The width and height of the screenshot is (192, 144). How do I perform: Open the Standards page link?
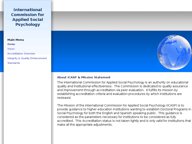[x=14, y=63]
